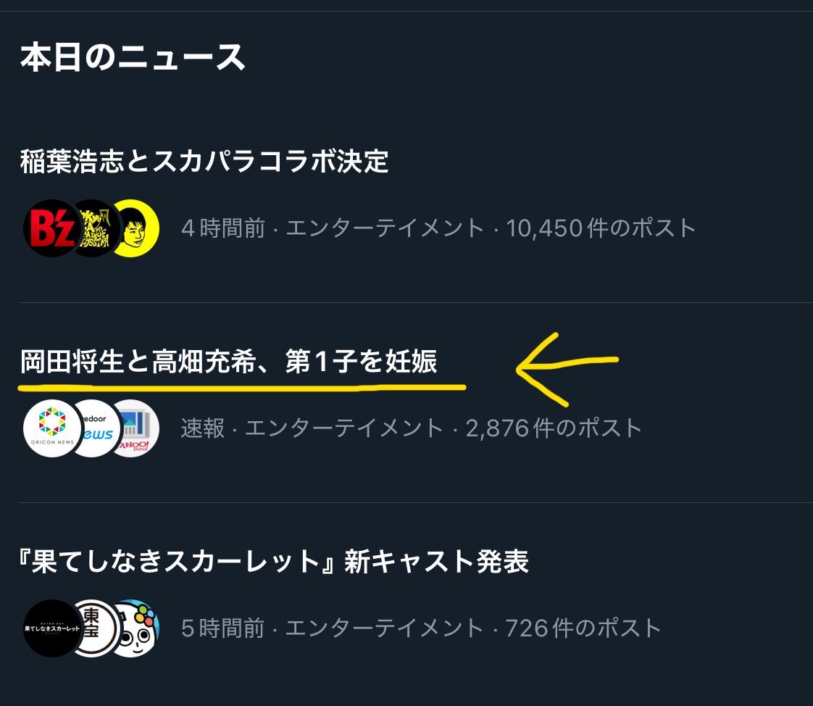Select the 本日のニュース section heading
The image size is (813, 706).
coord(133,57)
